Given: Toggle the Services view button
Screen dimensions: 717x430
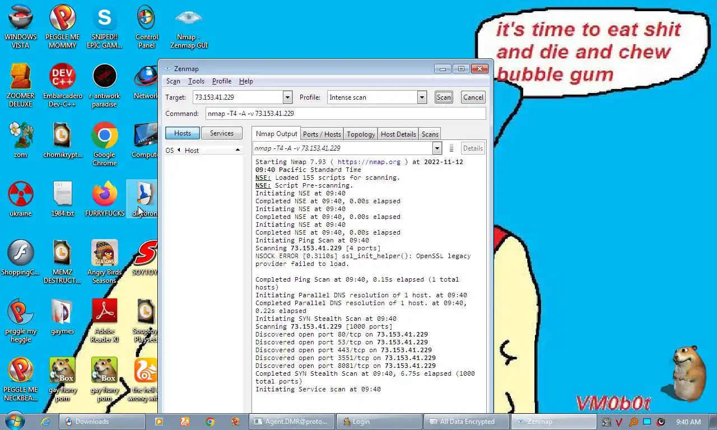Looking at the screenshot, I should (x=222, y=133).
